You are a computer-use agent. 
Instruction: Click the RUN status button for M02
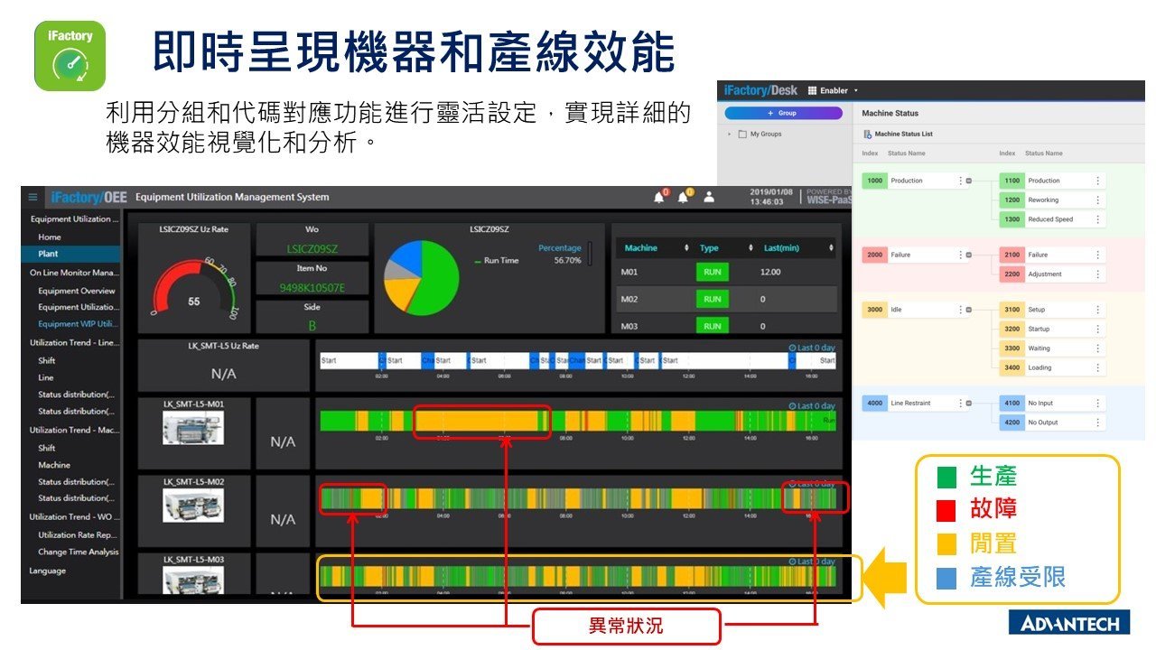(x=713, y=299)
